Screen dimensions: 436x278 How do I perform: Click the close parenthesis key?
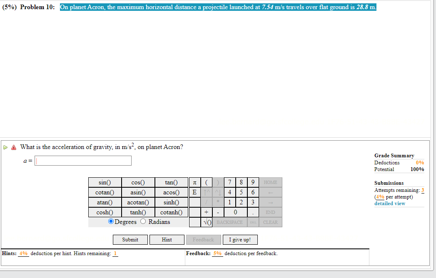click(218, 182)
